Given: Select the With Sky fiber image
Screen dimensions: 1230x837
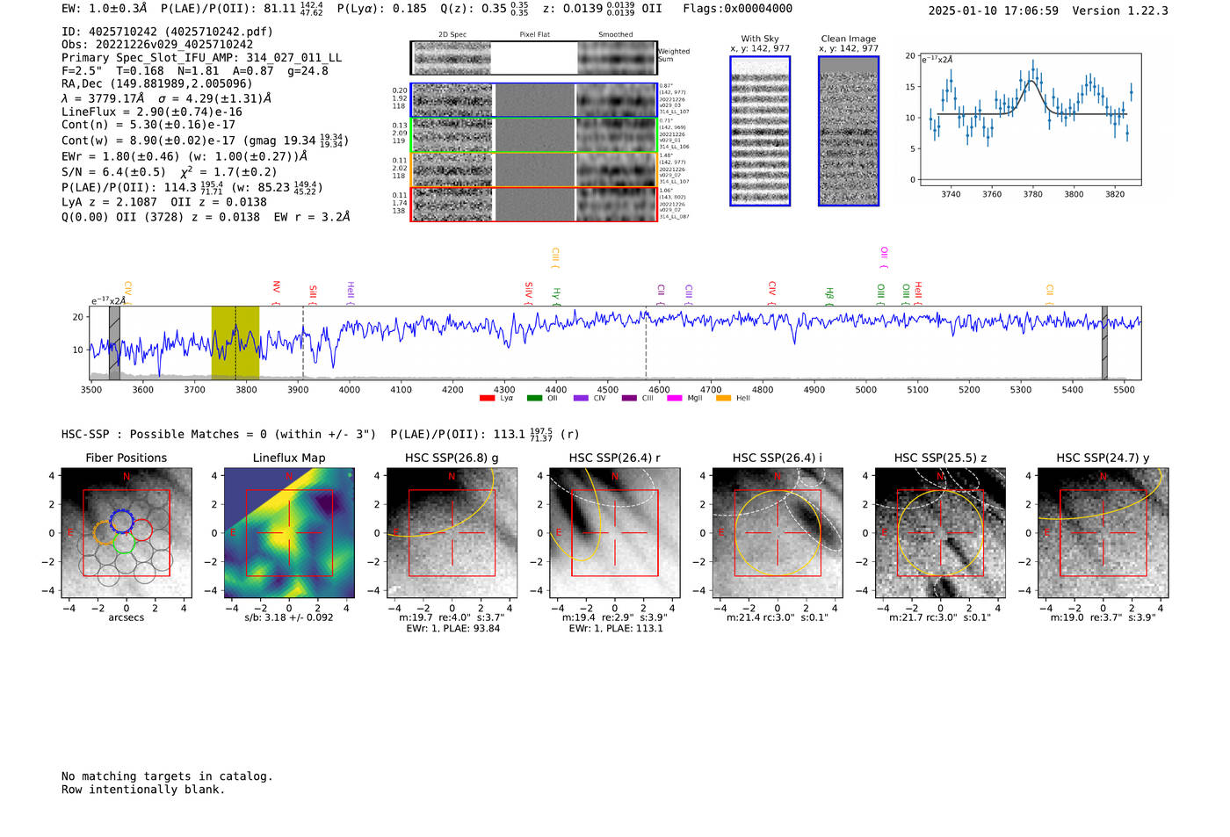Looking at the screenshot, I should [x=760, y=131].
